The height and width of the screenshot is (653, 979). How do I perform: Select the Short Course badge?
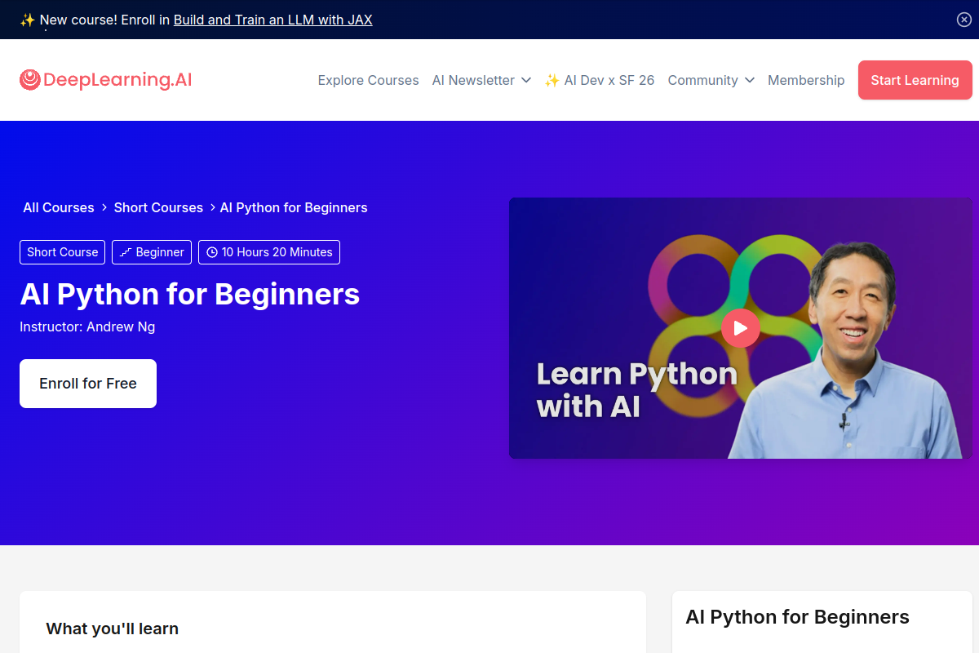pyautogui.click(x=62, y=252)
